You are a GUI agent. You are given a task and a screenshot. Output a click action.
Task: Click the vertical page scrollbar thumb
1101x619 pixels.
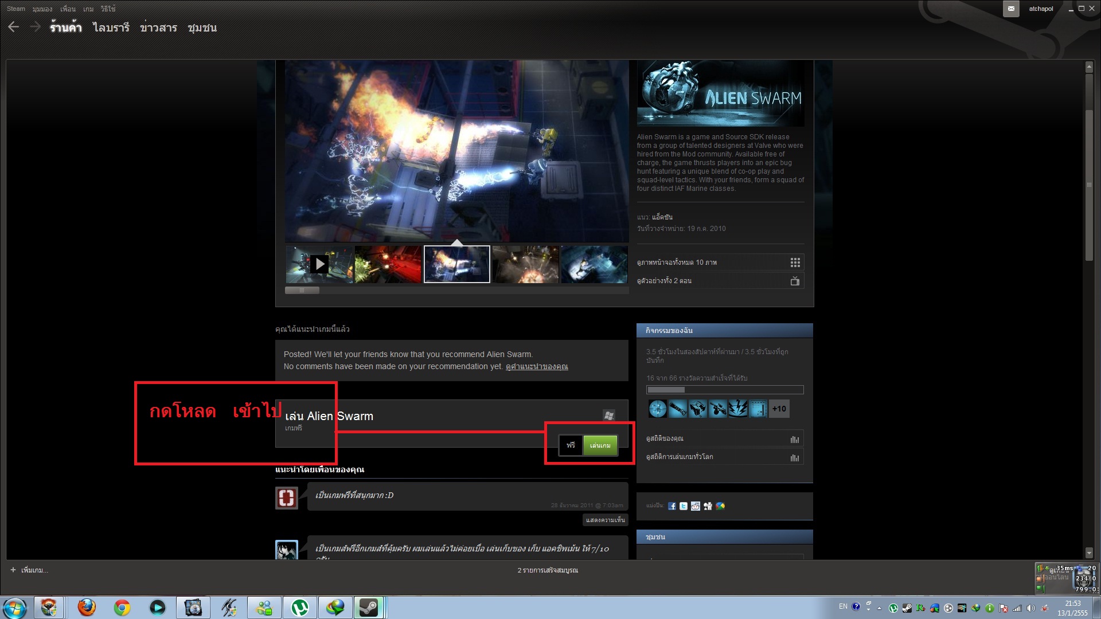click(1089, 185)
